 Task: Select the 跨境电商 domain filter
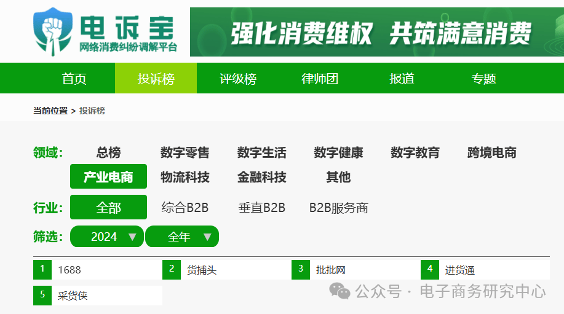(491, 152)
